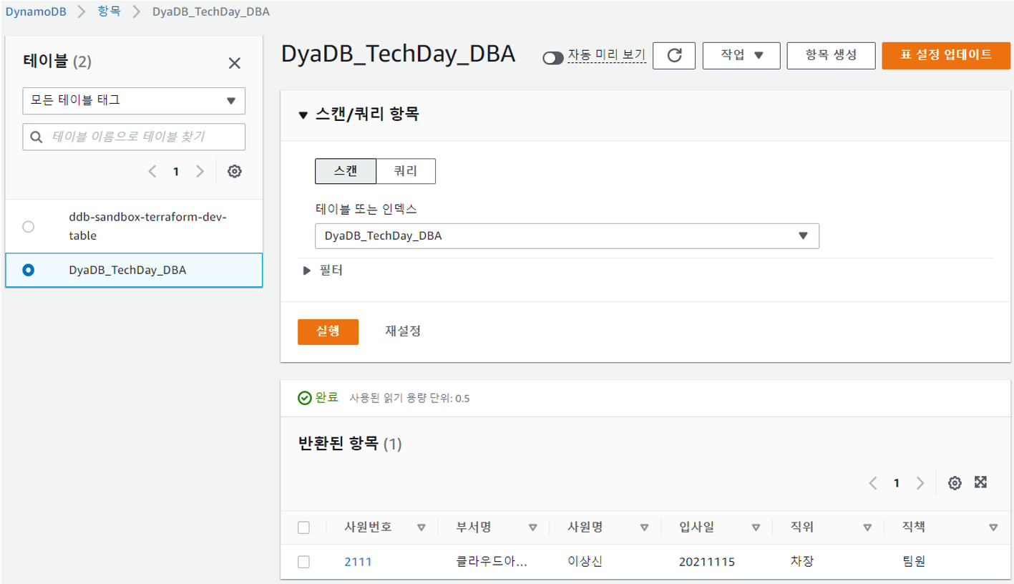Close the 테이블 panel with the X icon
The width and height of the screenshot is (1014, 584).
[x=236, y=63]
